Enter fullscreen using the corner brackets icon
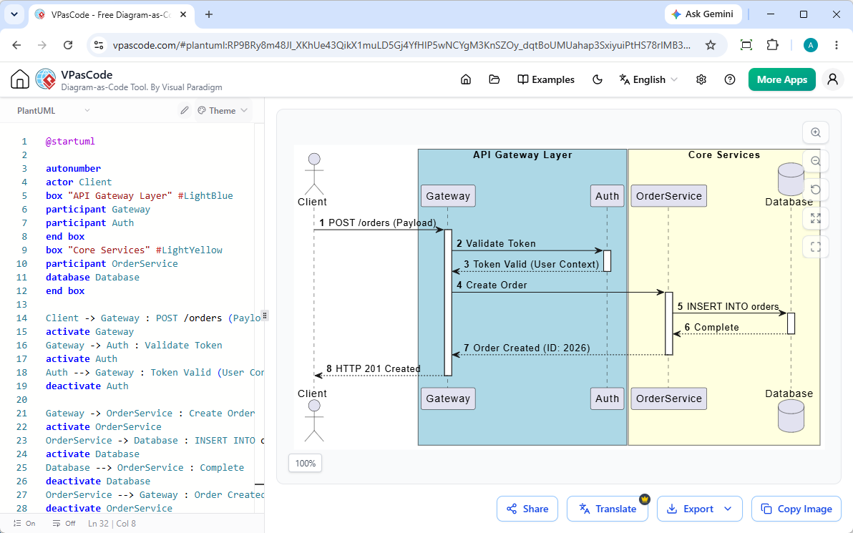Screen dimensions: 853x533 (816, 247)
